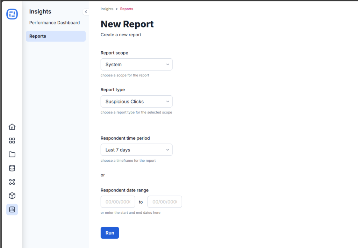Open the four-squares grid icon in sidebar
Viewport: 358px width, 248px height.
[x=12, y=140]
